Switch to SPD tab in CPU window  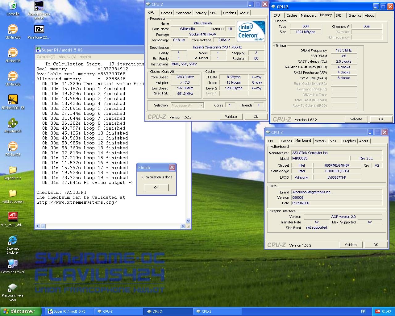[213, 13]
